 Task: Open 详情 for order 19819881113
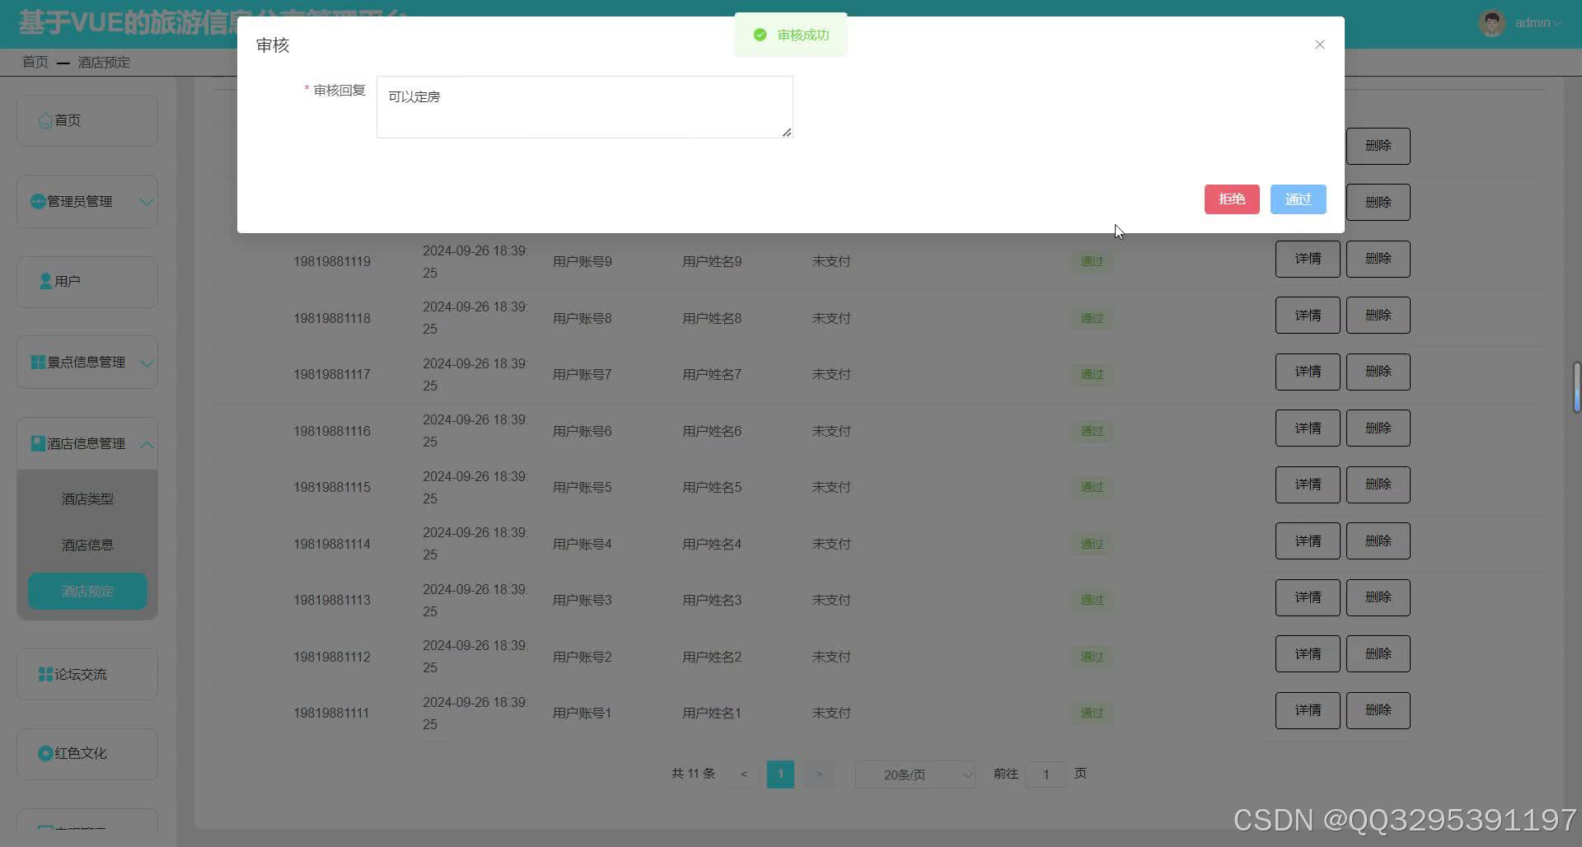click(x=1308, y=597)
